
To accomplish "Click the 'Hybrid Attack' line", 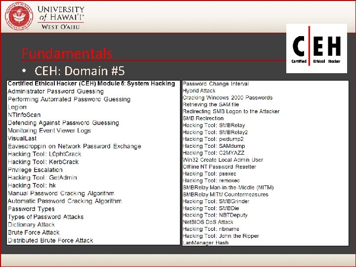I will pos(199,91).
